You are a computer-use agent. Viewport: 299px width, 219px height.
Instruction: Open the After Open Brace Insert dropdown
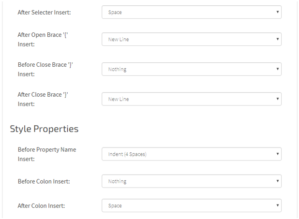191,40
